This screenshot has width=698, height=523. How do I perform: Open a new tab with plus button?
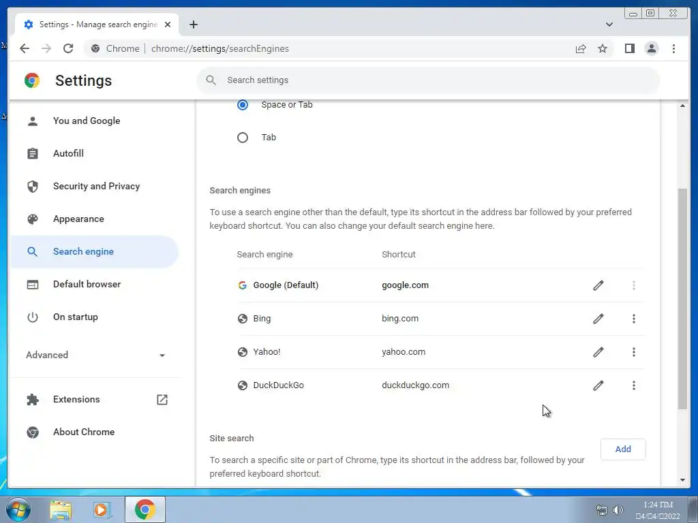click(193, 25)
